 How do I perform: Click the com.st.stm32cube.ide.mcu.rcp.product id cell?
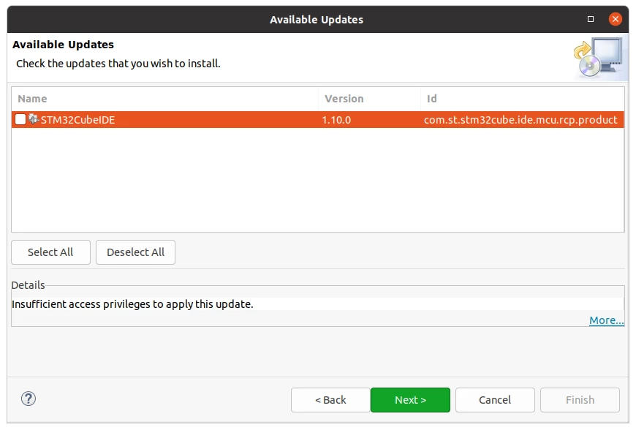click(520, 120)
